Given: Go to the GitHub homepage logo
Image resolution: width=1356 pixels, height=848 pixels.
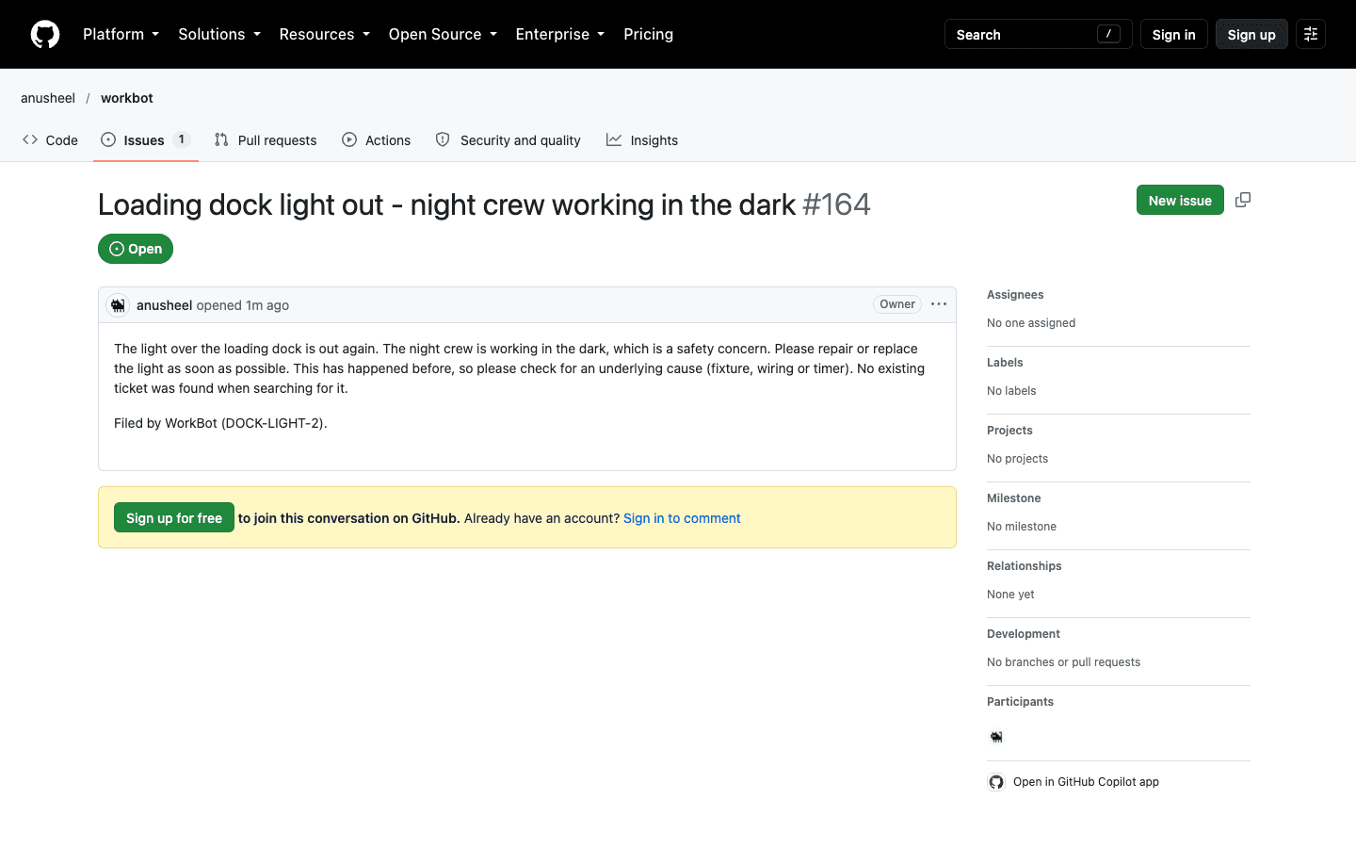Looking at the screenshot, I should tap(45, 35).
